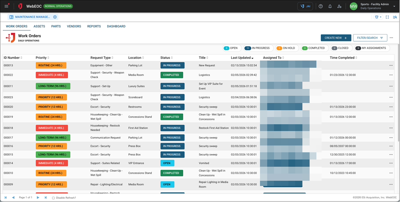Toggle the My Assignments filter
This screenshot has width=400, height=202.
pyautogui.click(x=372, y=48)
